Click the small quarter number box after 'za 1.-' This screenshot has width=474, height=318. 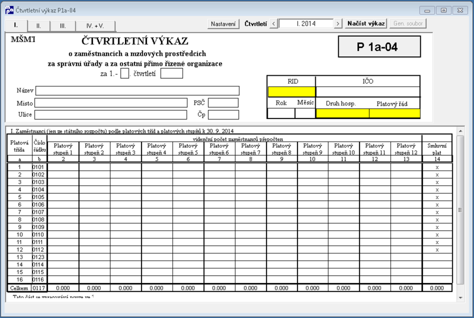pos(124,73)
